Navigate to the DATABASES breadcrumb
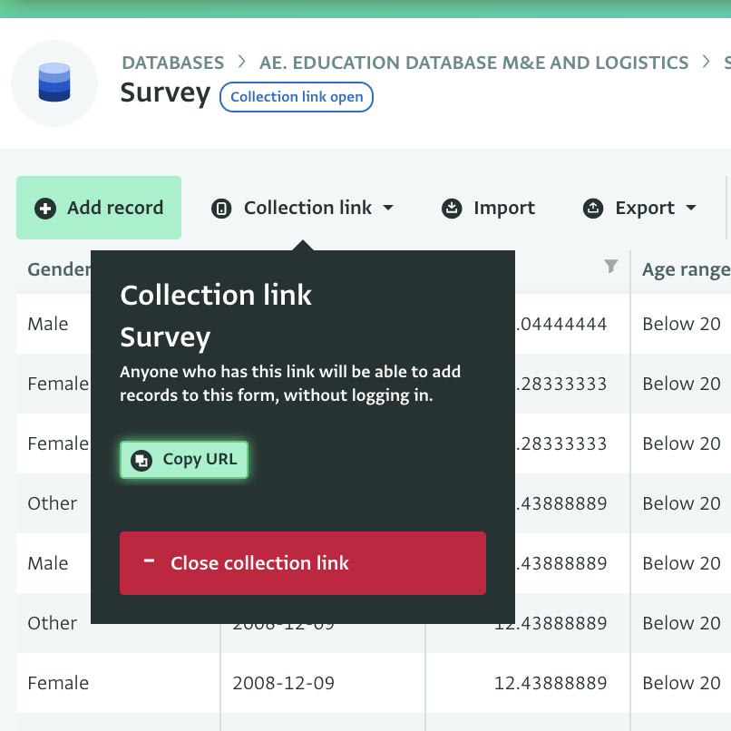 [x=172, y=63]
